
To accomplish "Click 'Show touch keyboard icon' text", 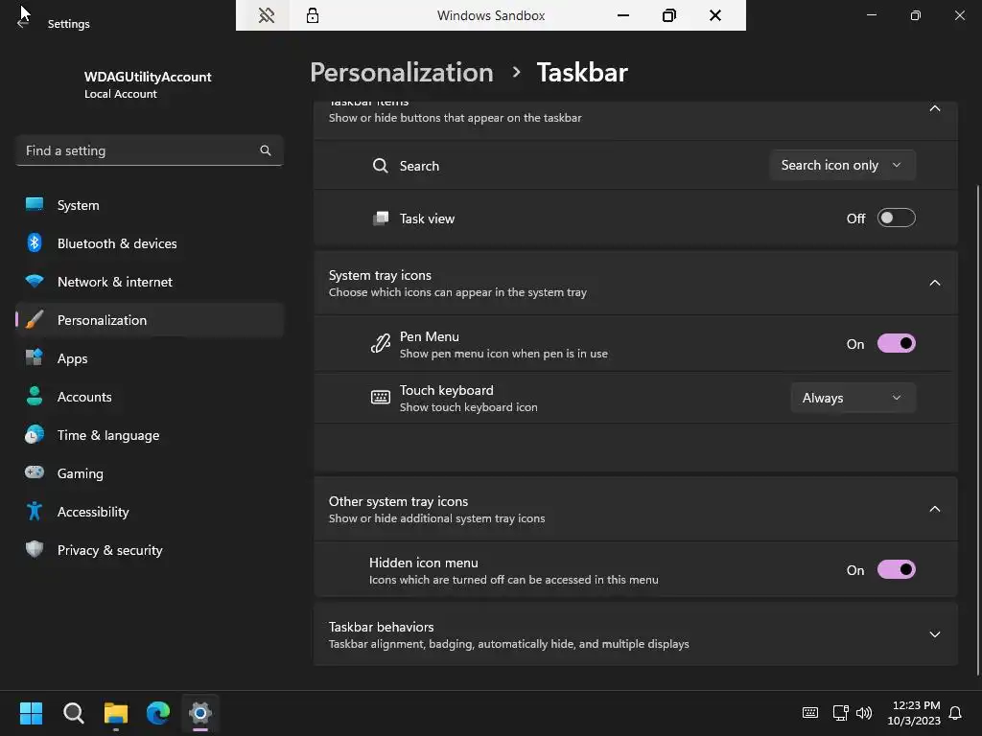I will coord(468,407).
